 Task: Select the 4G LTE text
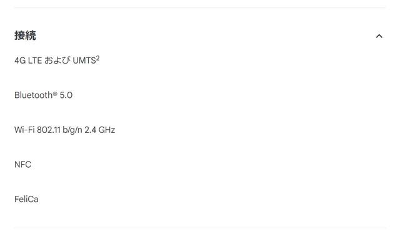(28, 60)
